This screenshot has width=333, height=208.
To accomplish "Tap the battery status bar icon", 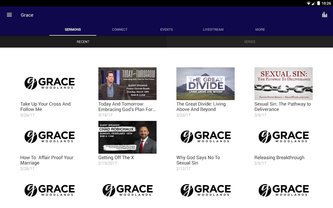I will pyautogui.click(x=318, y=3).
